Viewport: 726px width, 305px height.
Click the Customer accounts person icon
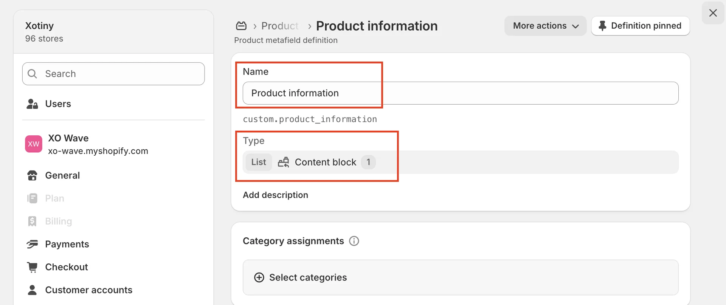[x=33, y=290]
